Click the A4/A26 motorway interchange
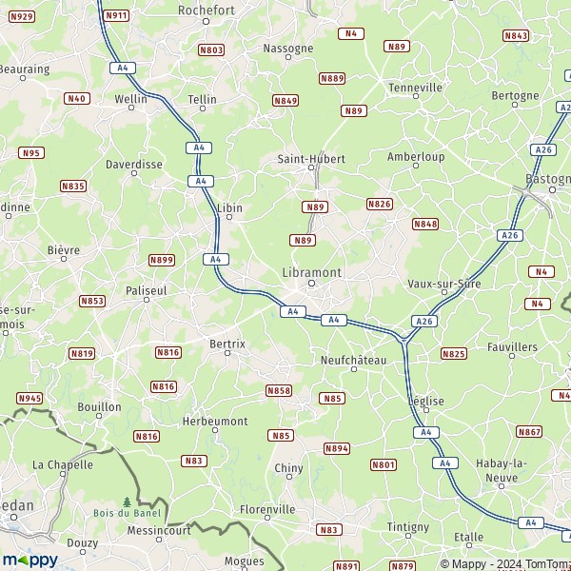The image size is (571, 571). click(404, 341)
